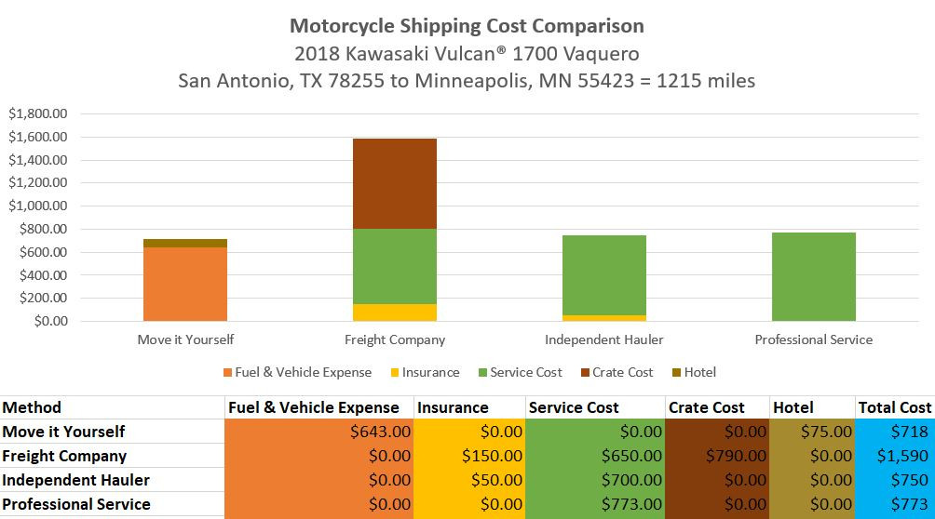The height and width of the screenshot is (519, 935).
Task: Click the 'Freight Company' axis label
Action: (x=395, y=339)
